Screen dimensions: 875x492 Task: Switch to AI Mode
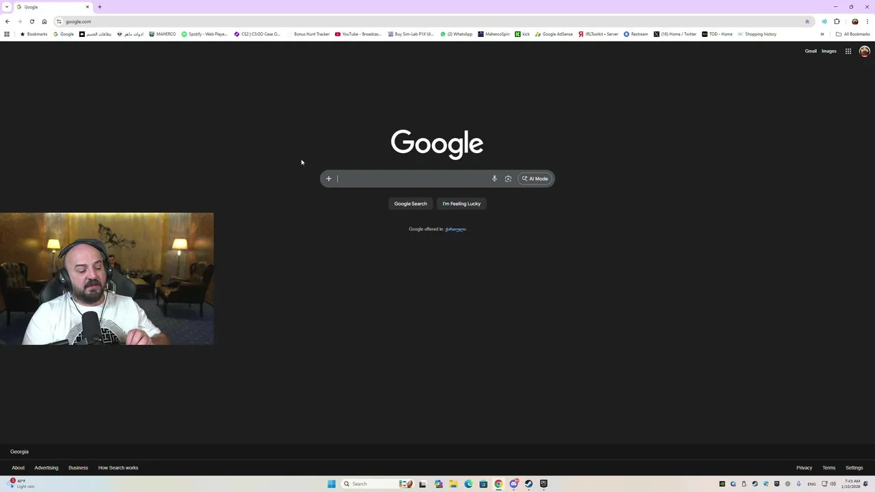(x=535, y=179)
